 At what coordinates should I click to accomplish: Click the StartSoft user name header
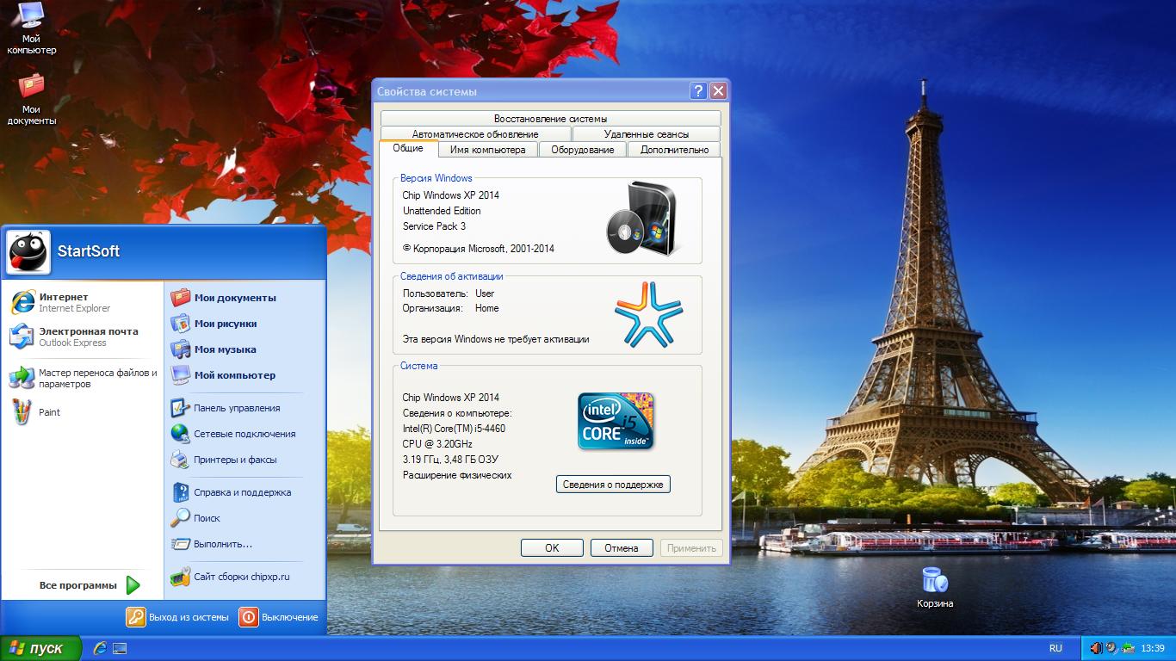(88, 251)
